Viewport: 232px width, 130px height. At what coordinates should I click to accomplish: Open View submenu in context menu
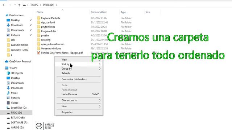(x=79, y=60)
